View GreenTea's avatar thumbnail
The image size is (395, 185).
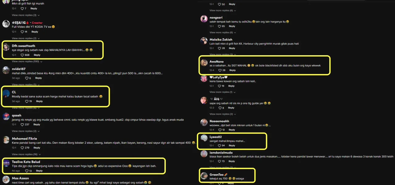pos(204,176)
